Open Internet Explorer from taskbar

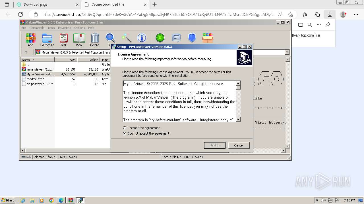pyautogui.click(x=23, y=200)
